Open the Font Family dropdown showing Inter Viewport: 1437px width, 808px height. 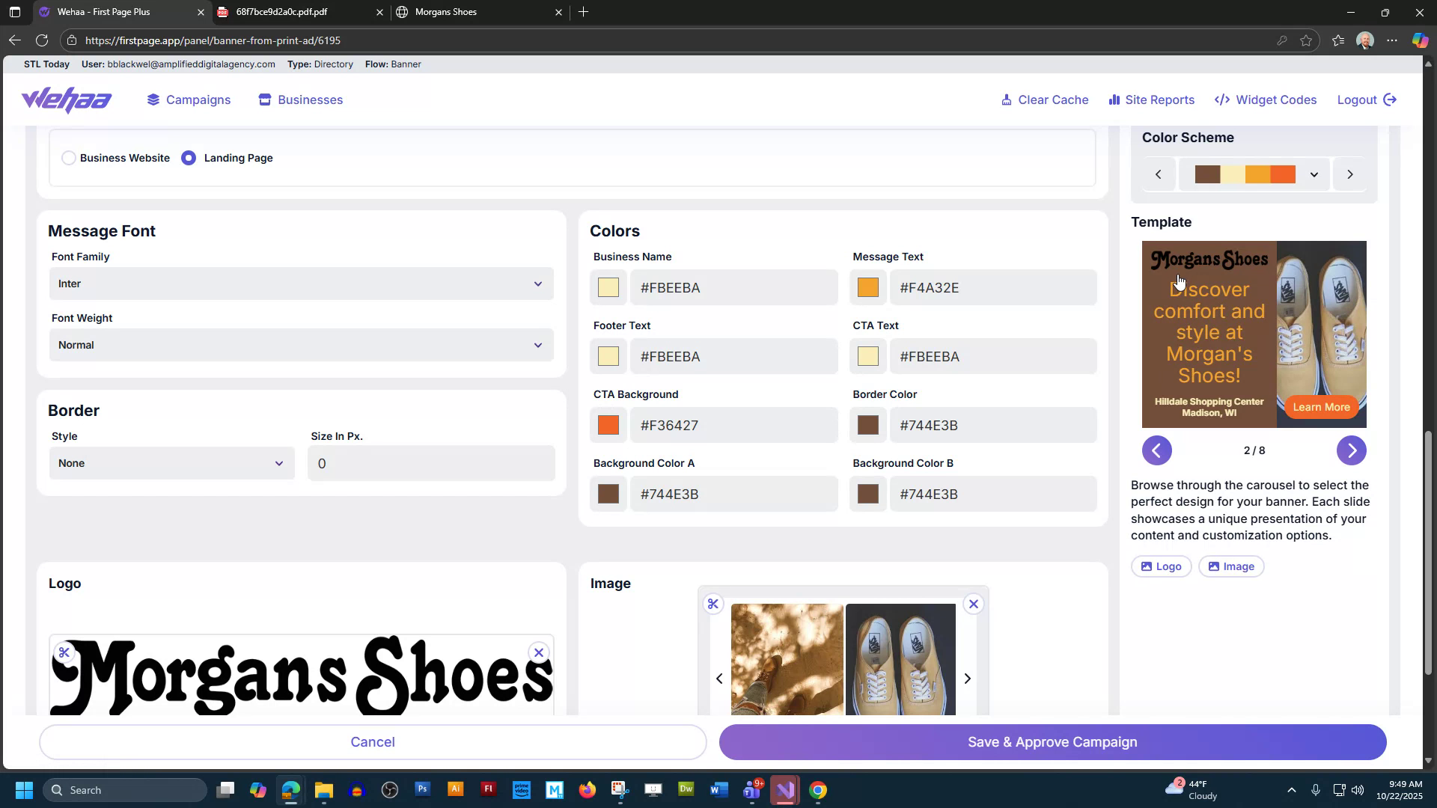[x=301, y=284]
